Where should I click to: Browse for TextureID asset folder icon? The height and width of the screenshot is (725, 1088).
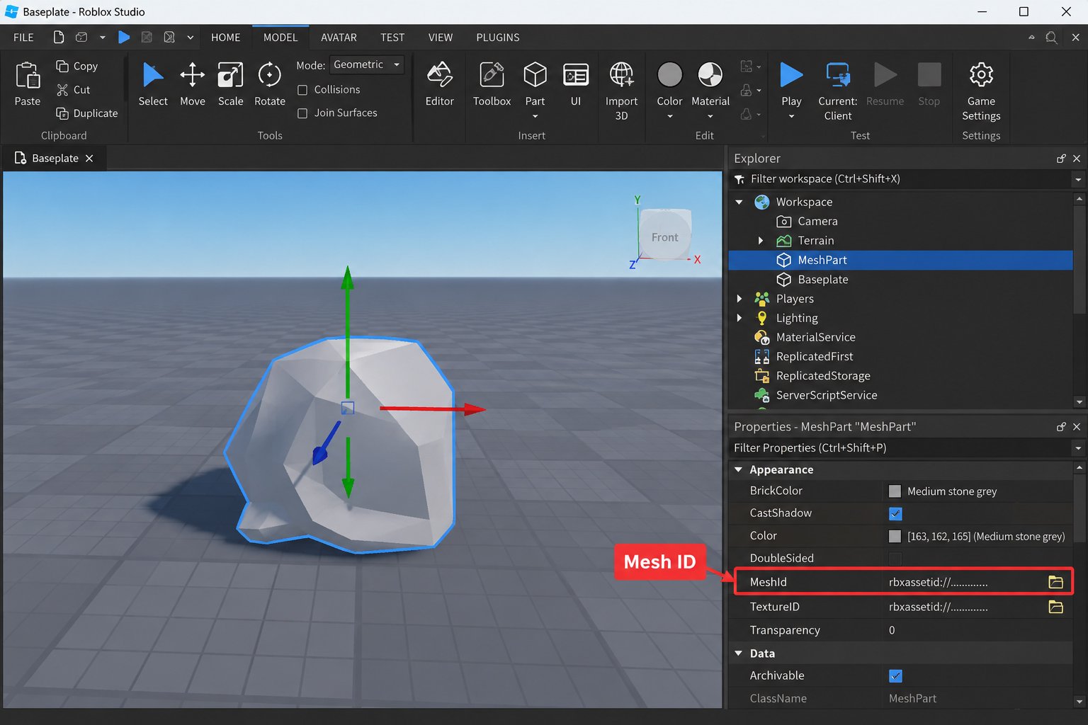pos(1055,607)
